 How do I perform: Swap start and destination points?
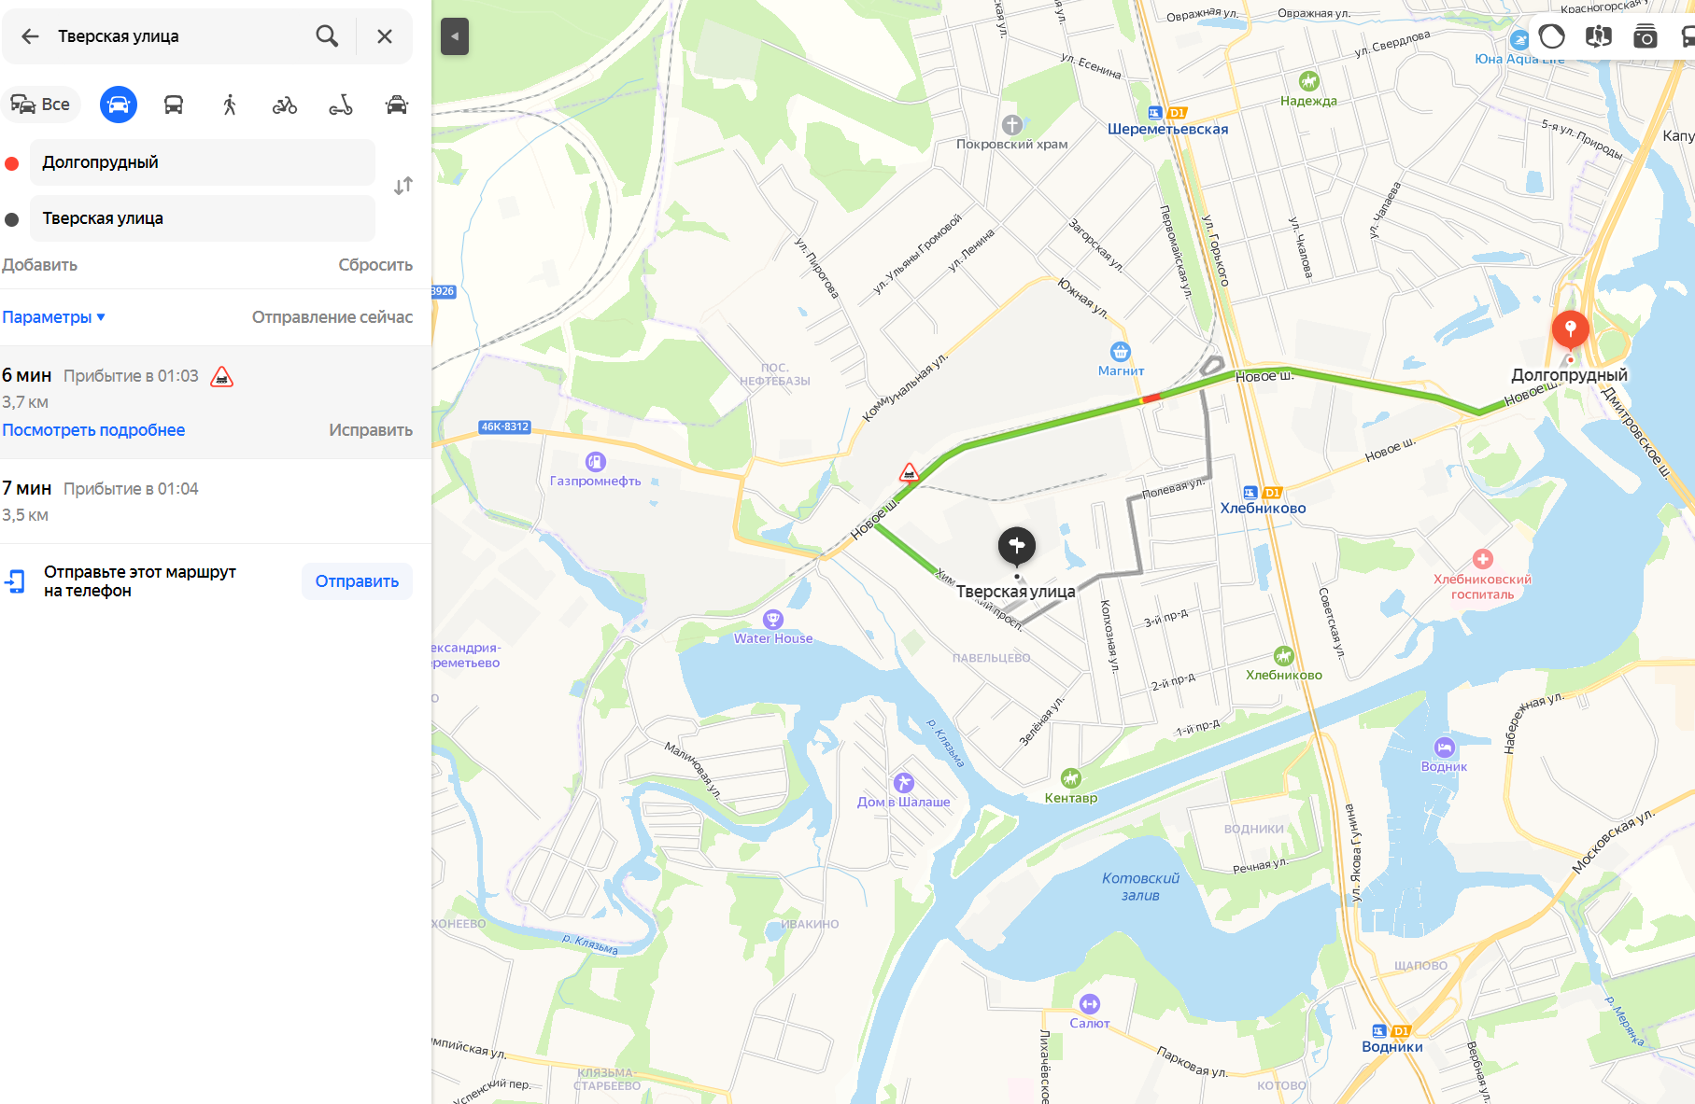pyautogui.click(x=403, y=186)
